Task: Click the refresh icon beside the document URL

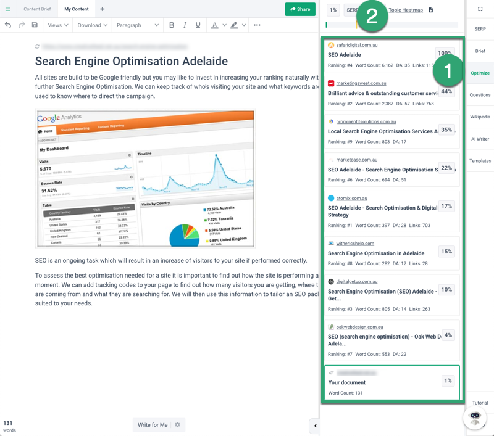Action: tap(37, 46)
